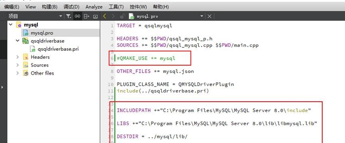The width and height of the screenshot is (345, 143).
Task: Open the 控件(W) menu
Action: point(138,7)
